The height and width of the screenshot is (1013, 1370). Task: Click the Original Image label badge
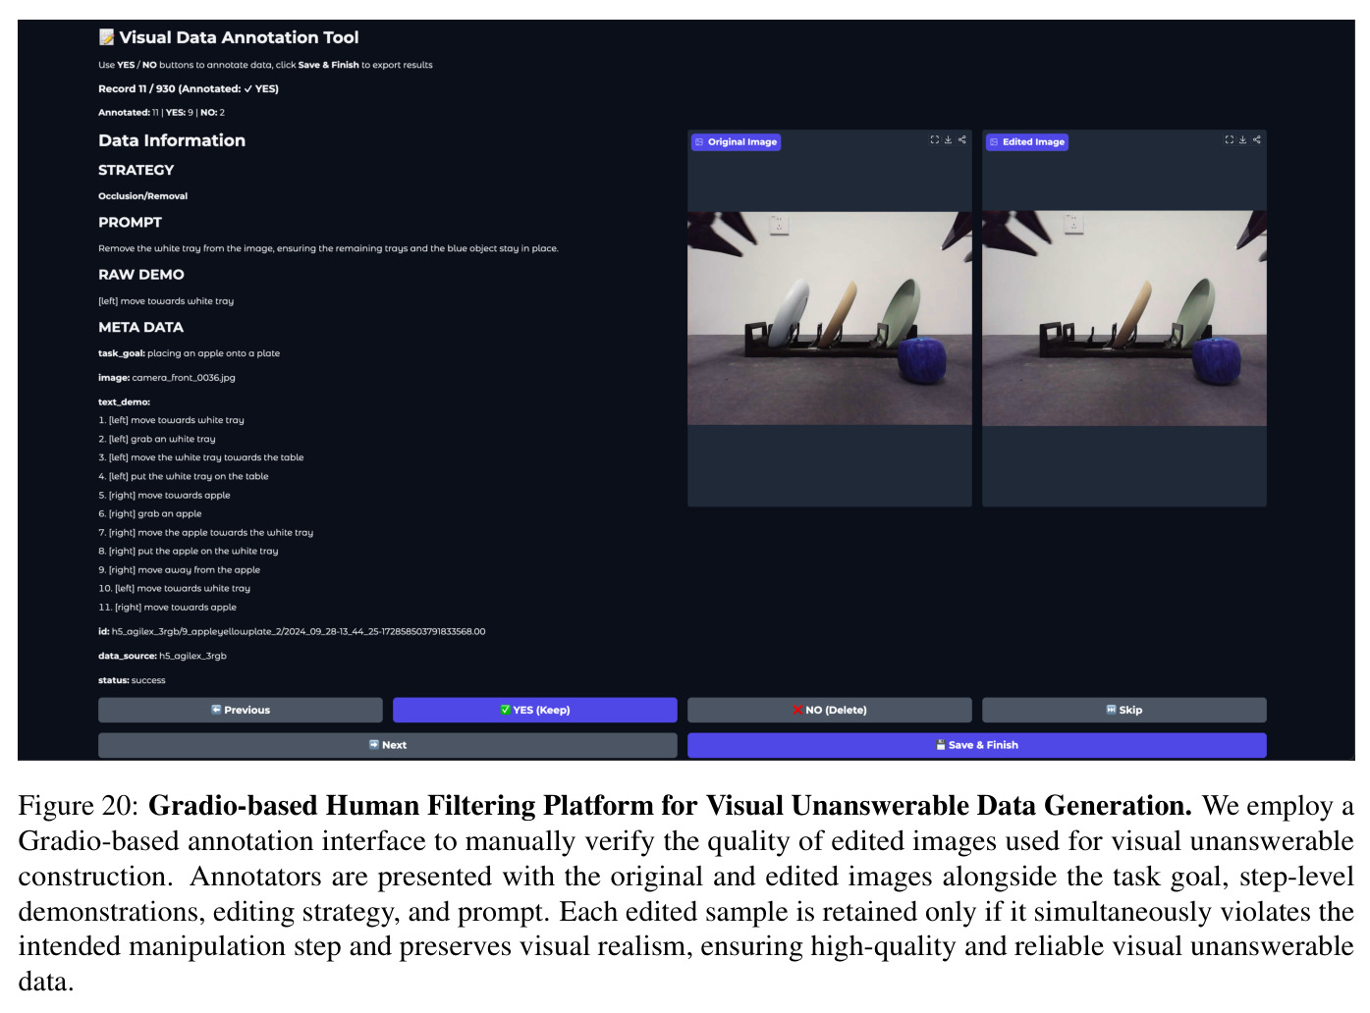[x=737, y=142]
